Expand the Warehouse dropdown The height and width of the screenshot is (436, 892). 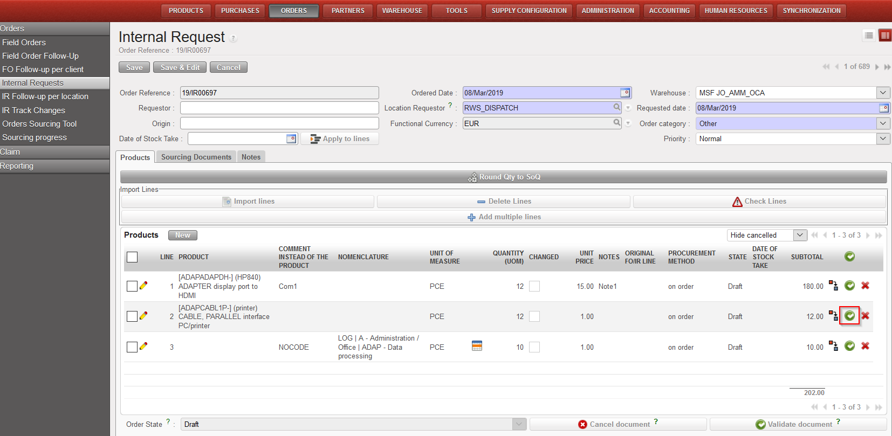pos(883,93)
